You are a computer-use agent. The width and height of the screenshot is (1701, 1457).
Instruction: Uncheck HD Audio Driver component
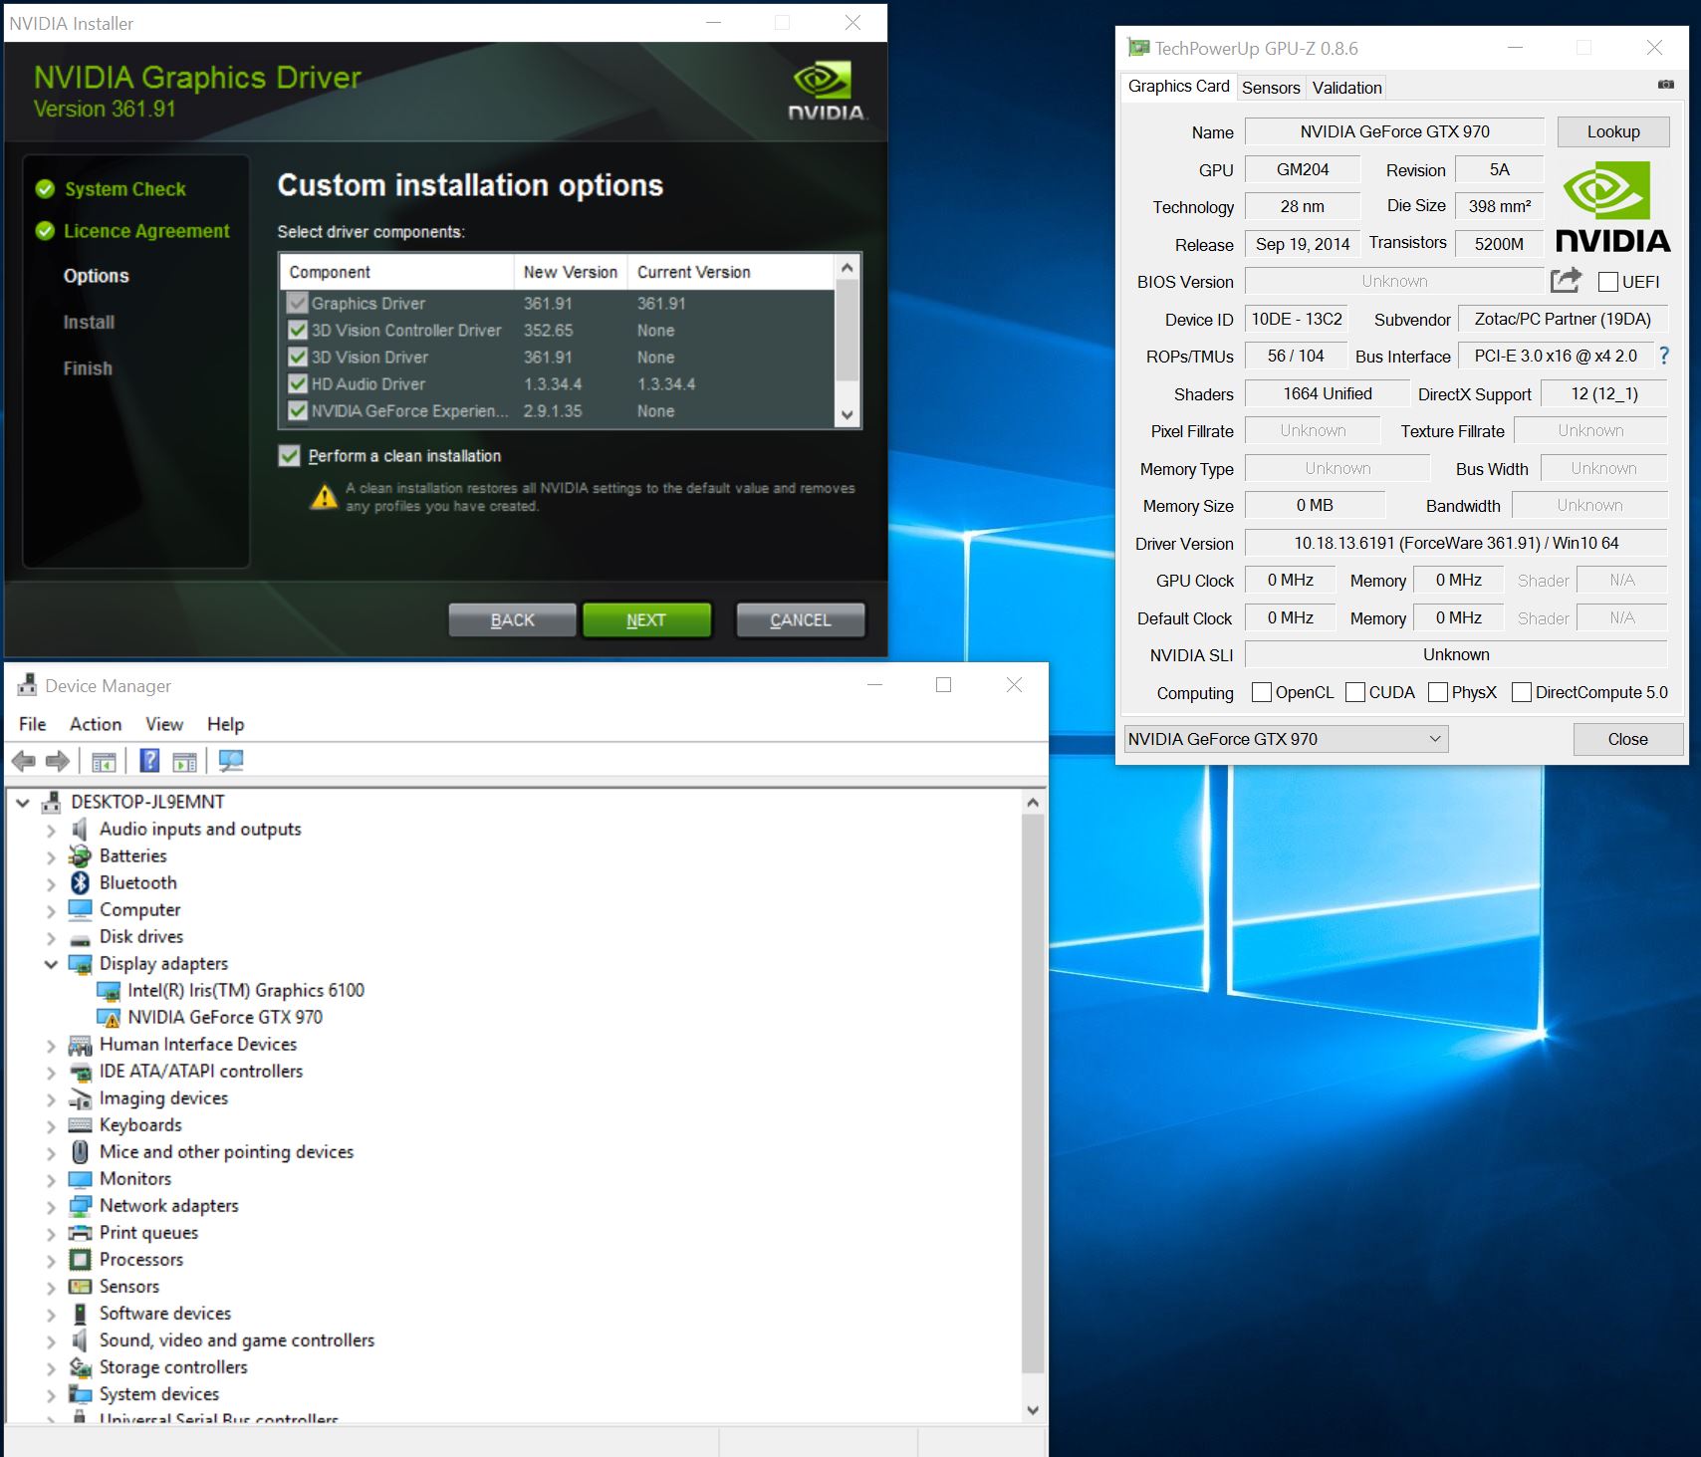(x=297, y=383)
